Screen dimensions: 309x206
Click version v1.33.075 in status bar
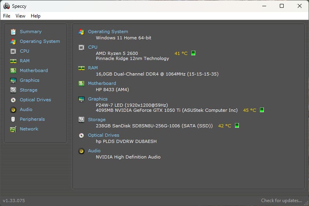click(x=14, y=201)
